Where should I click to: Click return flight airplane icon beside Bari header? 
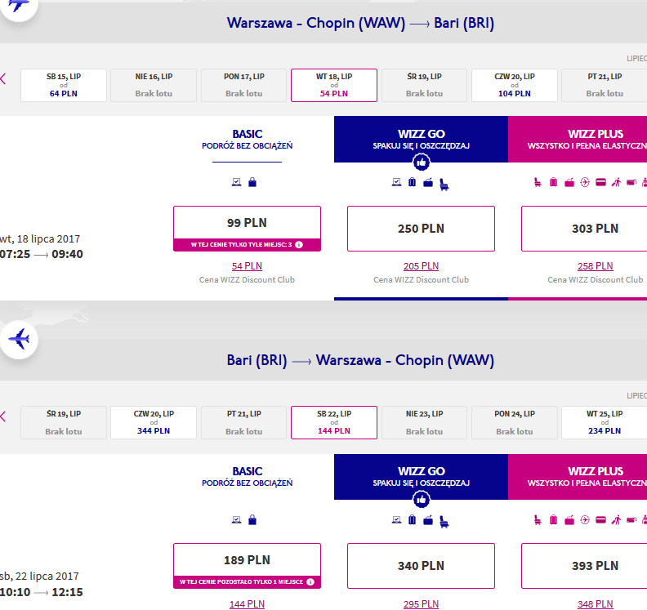click(19, 339)
